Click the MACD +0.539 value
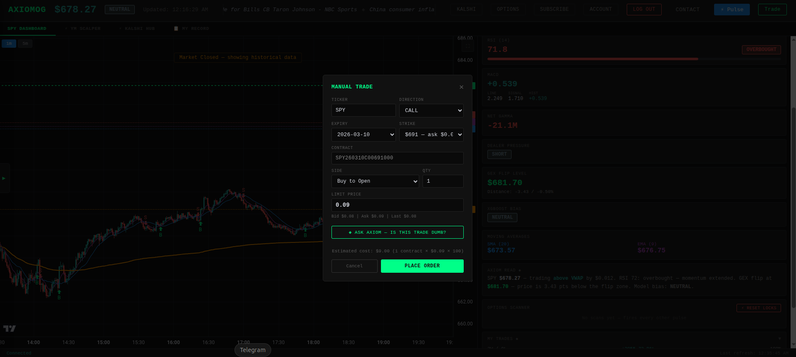This screenshot has height=357, width=796. [502, 84]
